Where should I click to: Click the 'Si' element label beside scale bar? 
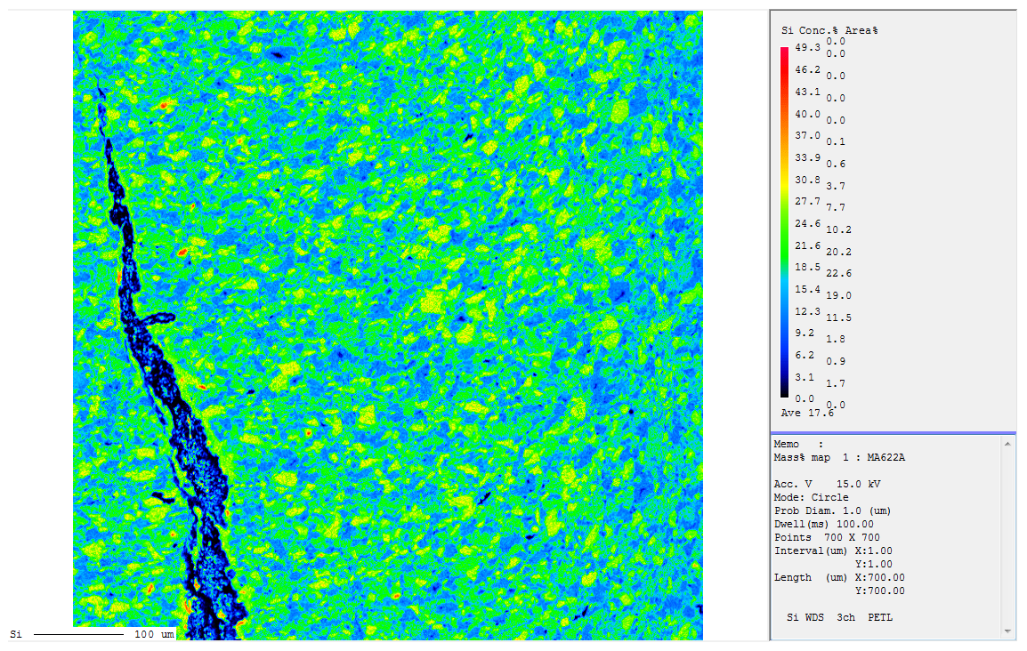click(15, 634)
